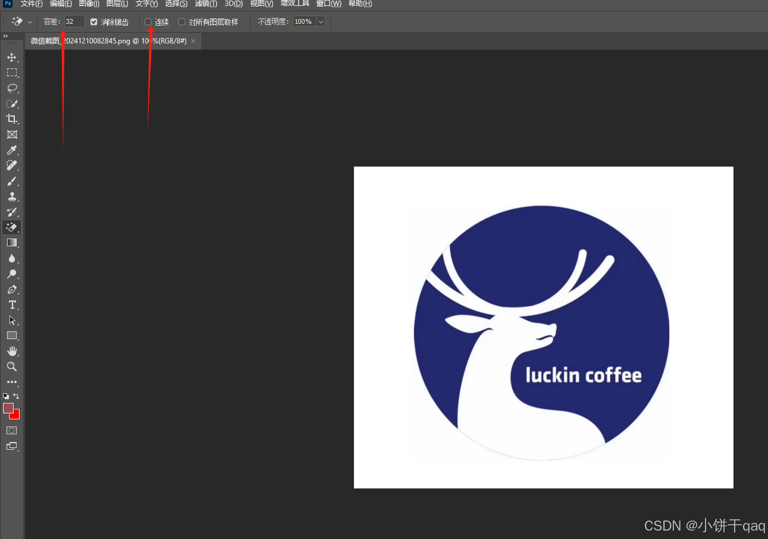The image size is (768, 539).
Task: Select the Quick Selection tool
Action: [11, 104]
